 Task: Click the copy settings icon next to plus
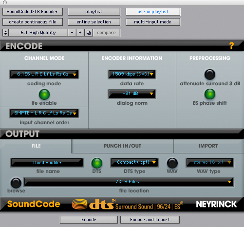point(89,33)
